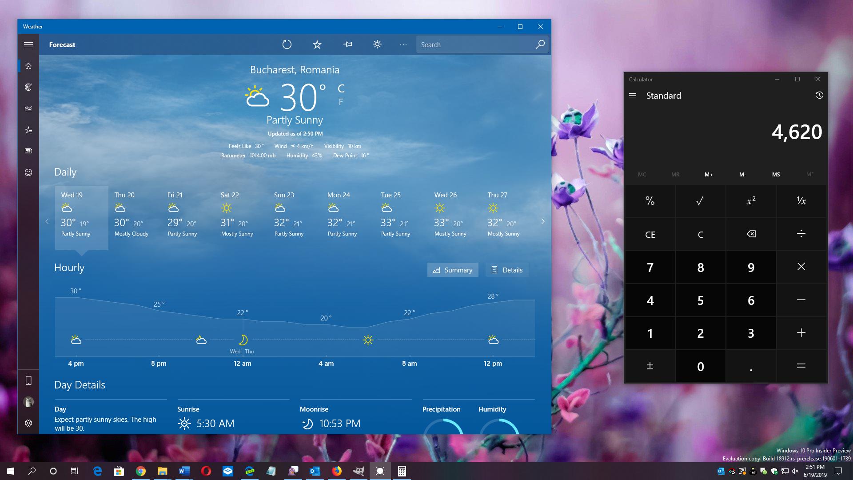Image resolution: width=853 pixels, height=480 pixels.
Task: Select the Wed 19 daily forecast card
Action: 82,218
